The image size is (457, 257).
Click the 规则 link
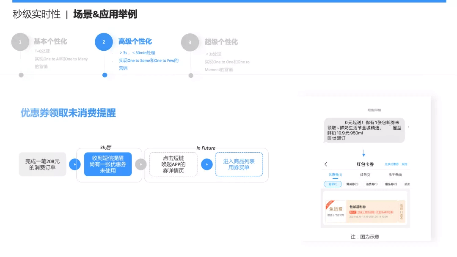pyautogui.click(x=404, y=164)
